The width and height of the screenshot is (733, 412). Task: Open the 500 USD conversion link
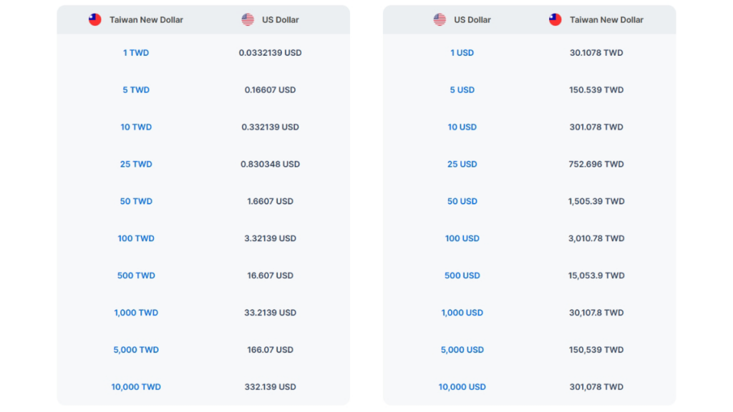pos(462,276)
